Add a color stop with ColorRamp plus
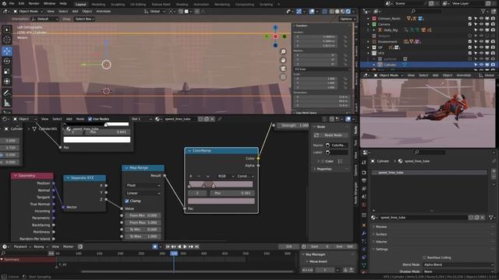This screenshot has width=499, height=280. click(x=191, y=176)
